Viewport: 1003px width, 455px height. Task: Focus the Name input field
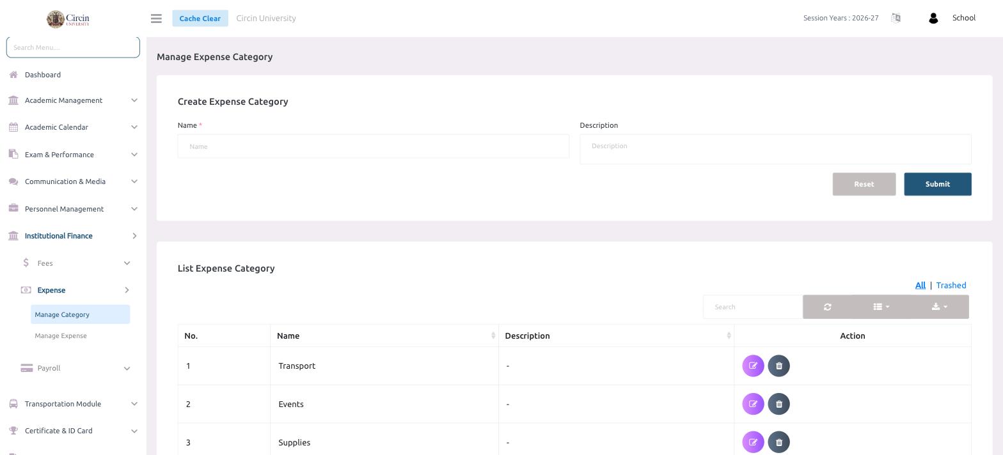pos(373,146)
